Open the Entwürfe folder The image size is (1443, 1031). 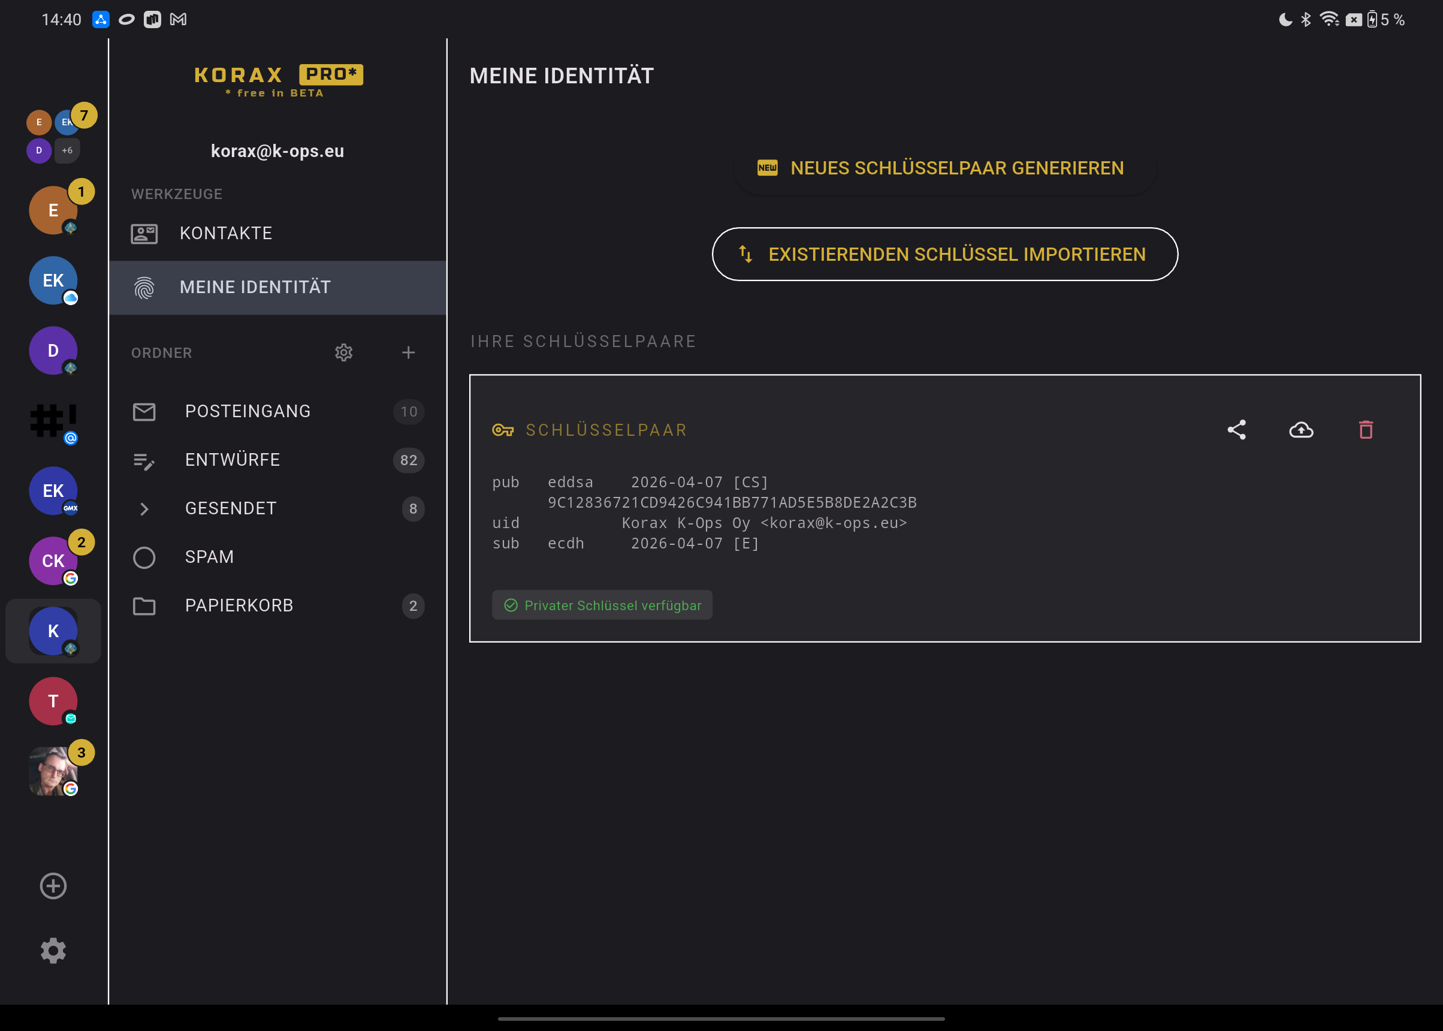278,460
